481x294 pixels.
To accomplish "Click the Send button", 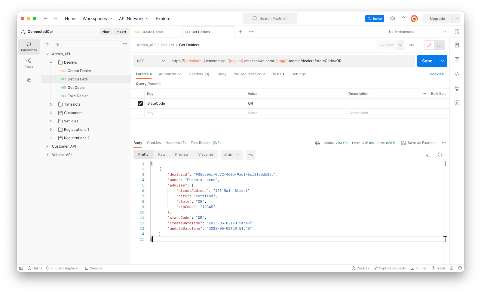I will (x=427, y=61).
